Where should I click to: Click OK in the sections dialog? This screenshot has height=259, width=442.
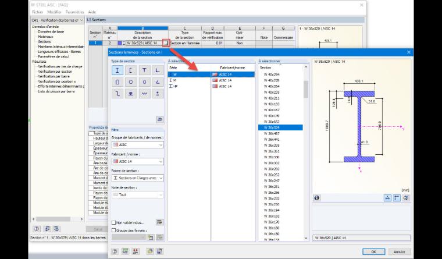coord(373,251)
